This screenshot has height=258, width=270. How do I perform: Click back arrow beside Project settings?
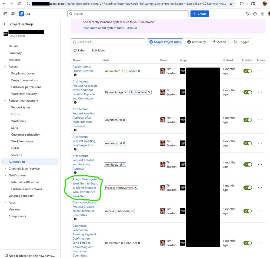tap(5, 24)
